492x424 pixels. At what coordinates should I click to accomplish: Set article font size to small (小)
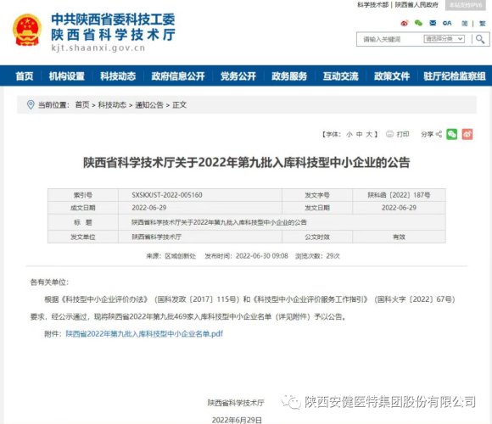coord(349,135)
